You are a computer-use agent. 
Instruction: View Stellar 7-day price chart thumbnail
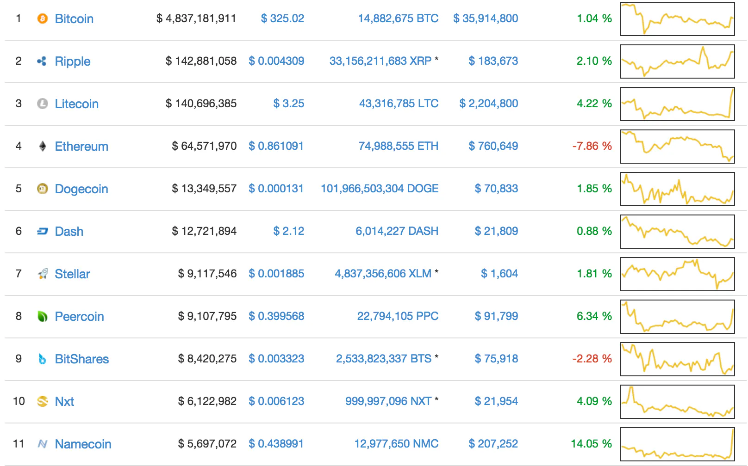[x=678, y=274]
